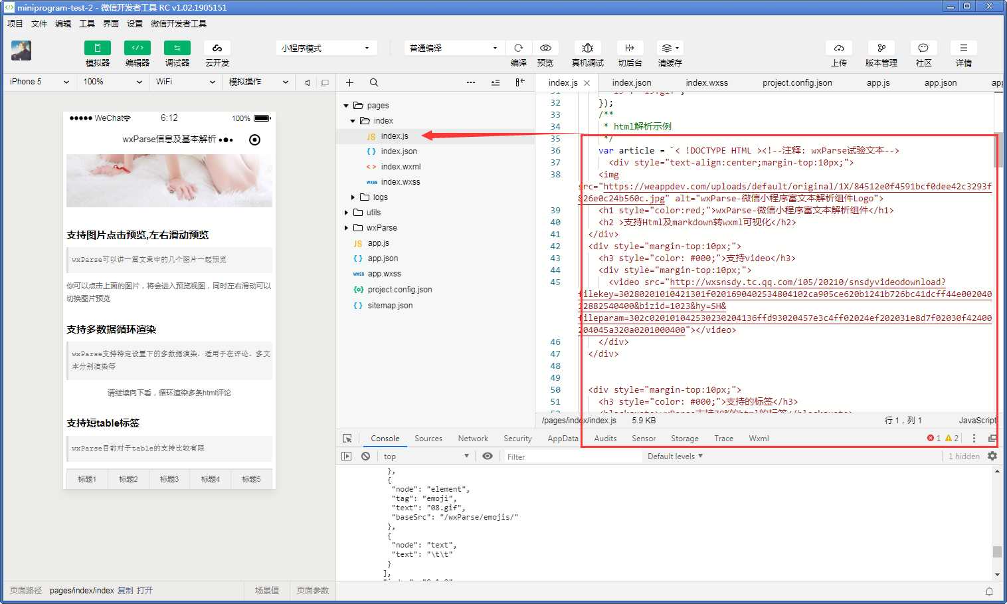Screen dimensions: 1007x604
Task: Open the iPhone 5 device dropdown
Action: tap(39, 82)
